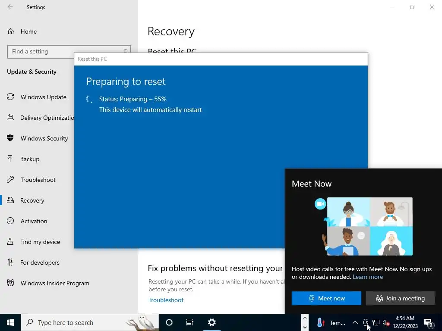Click the Update & Security heading
442x331 pixels.
tap(32, 72)
